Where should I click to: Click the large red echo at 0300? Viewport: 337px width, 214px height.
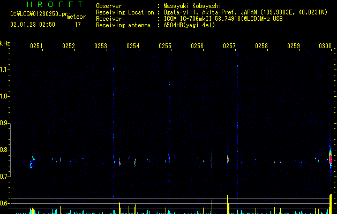click(x=331, y=157)
